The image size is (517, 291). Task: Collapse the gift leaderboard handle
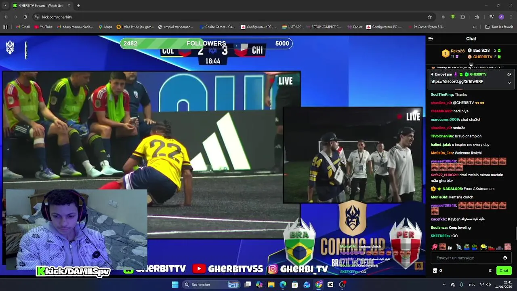click(471, 65)
